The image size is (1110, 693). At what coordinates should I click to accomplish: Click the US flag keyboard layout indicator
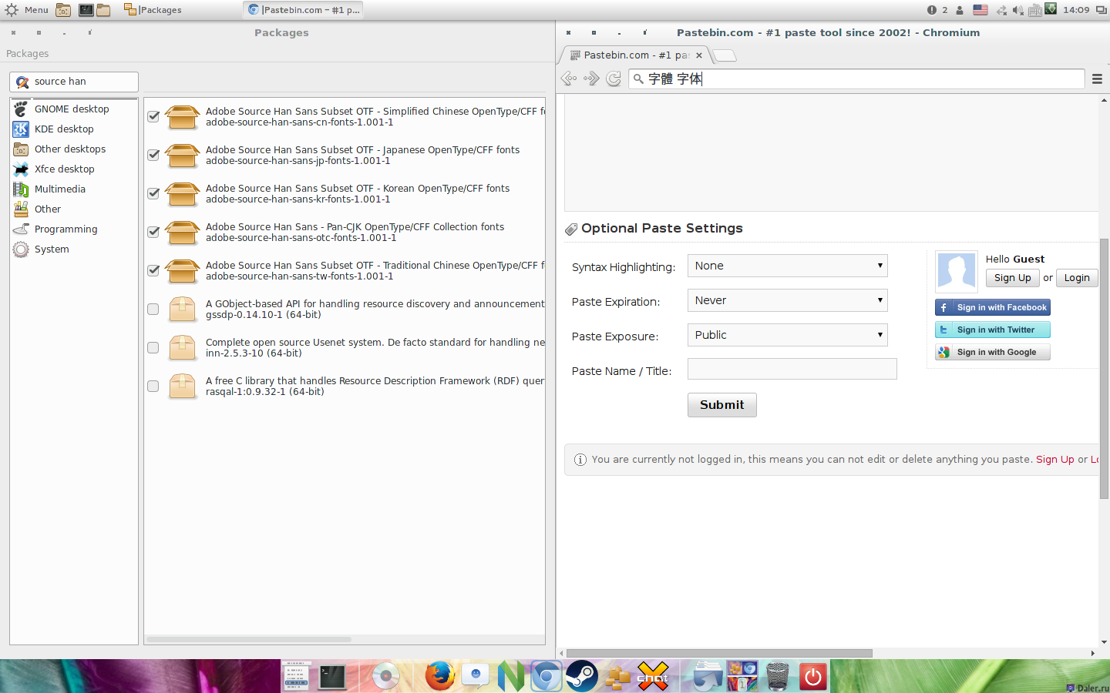coord(980,10)
